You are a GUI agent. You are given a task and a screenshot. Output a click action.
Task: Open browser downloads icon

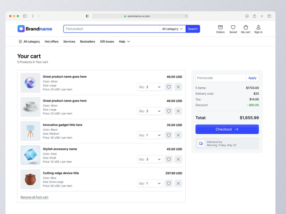[x=247, y=16]
